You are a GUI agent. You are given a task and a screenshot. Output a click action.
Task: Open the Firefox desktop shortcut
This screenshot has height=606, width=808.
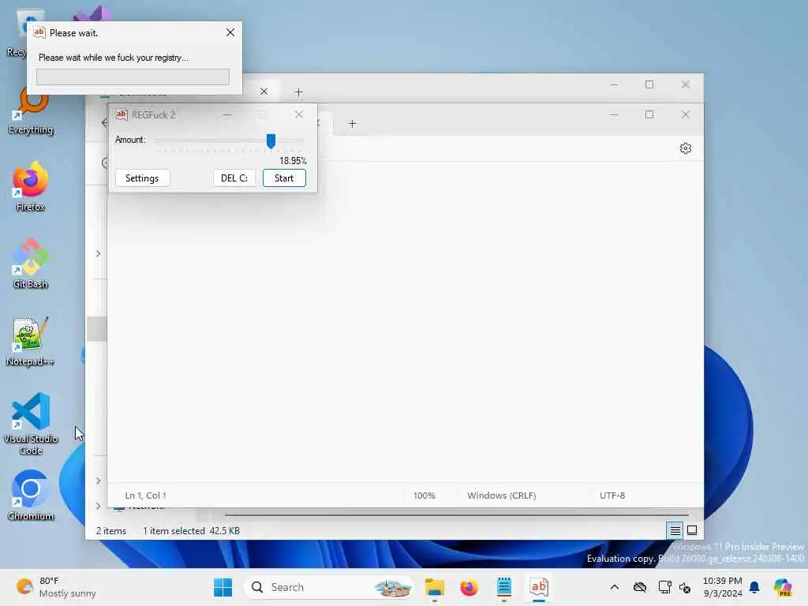point(31,186)
